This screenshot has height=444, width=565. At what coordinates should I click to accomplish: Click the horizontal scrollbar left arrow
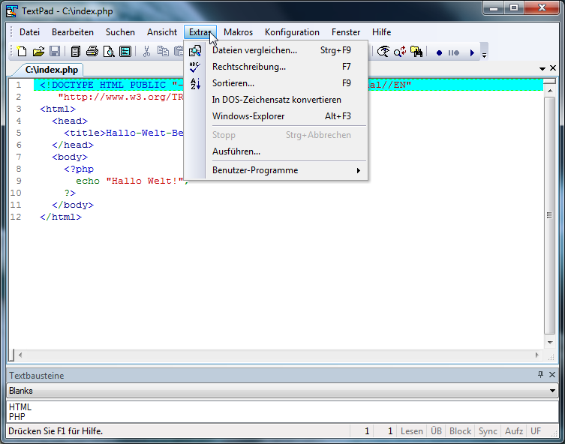(x=20, y=355)
